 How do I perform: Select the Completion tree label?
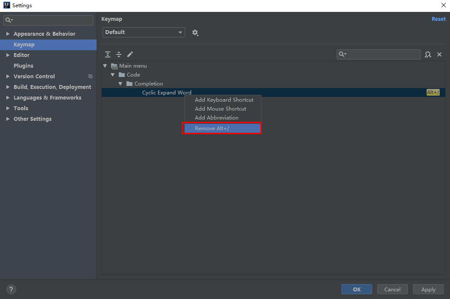point(149,84)
